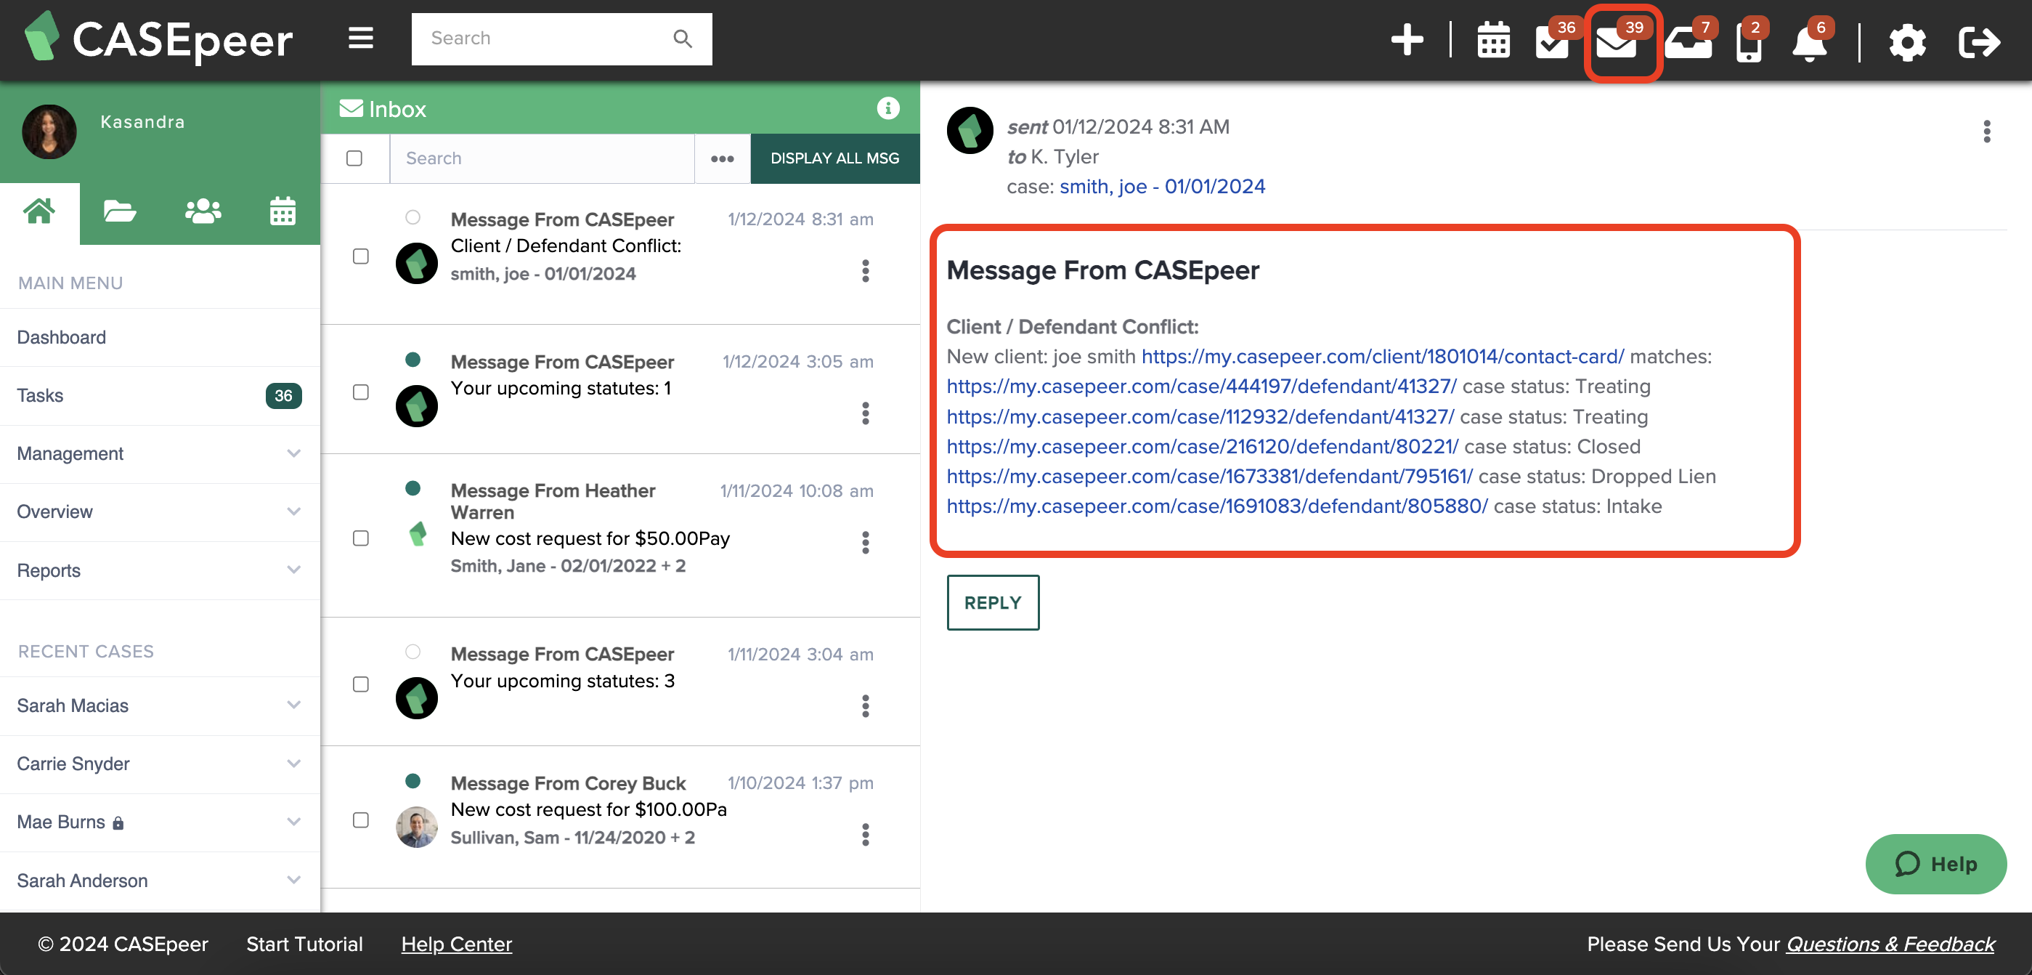Click Questions & Feedback link

pyautogui.click(x=1890, y=944)
